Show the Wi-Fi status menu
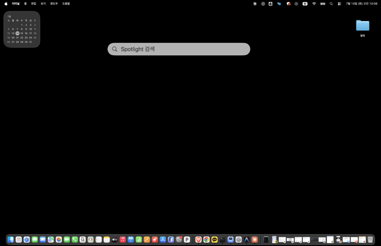381x246 pixels. (x=314, y=4)
